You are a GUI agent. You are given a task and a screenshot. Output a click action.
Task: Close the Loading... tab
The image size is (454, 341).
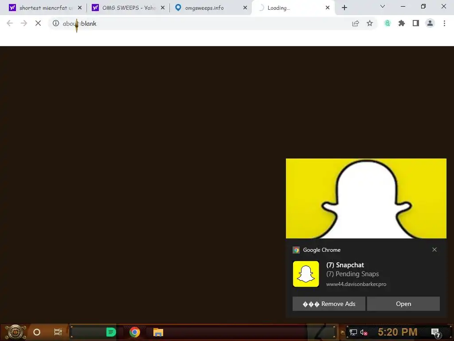click(x=328, y=8)
